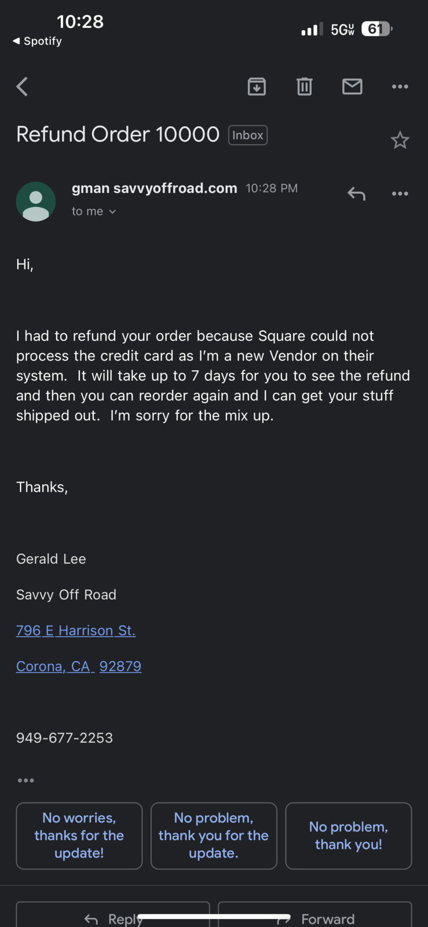Tap the sender's profile avatar
Image resolution: width=428 pixels, height=927 pixels.
(x=36, y=201)
